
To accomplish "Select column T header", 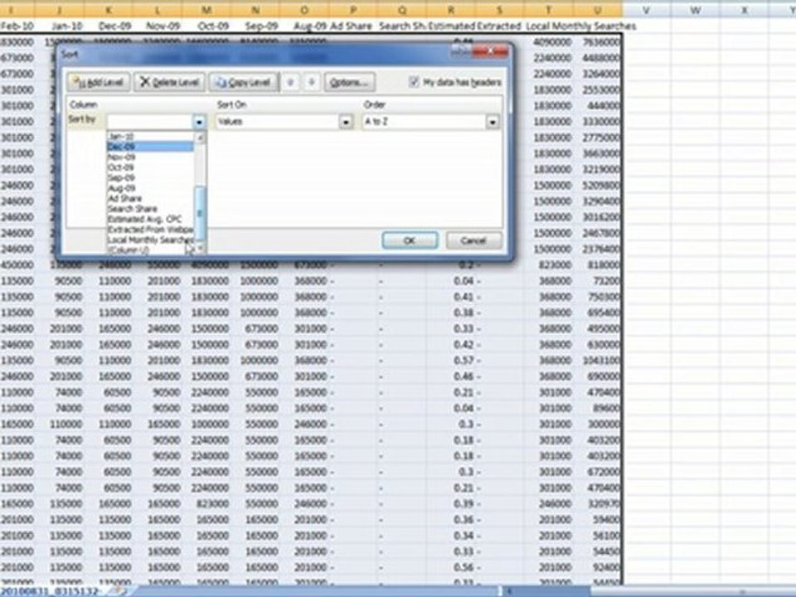I will tap(548, 10).
